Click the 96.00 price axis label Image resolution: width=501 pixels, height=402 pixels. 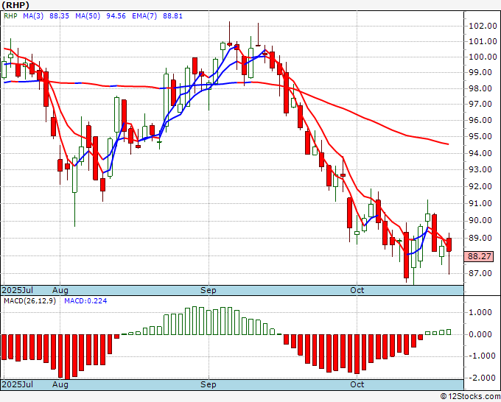[x=480, y=120]
